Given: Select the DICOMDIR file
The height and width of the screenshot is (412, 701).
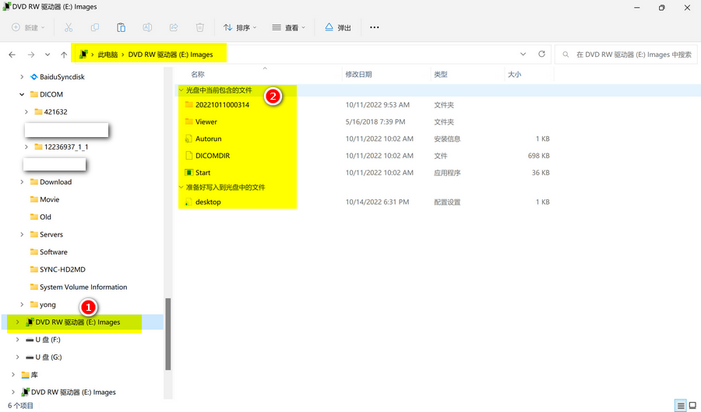Looking at the screenshot, I should click(213, 156).
